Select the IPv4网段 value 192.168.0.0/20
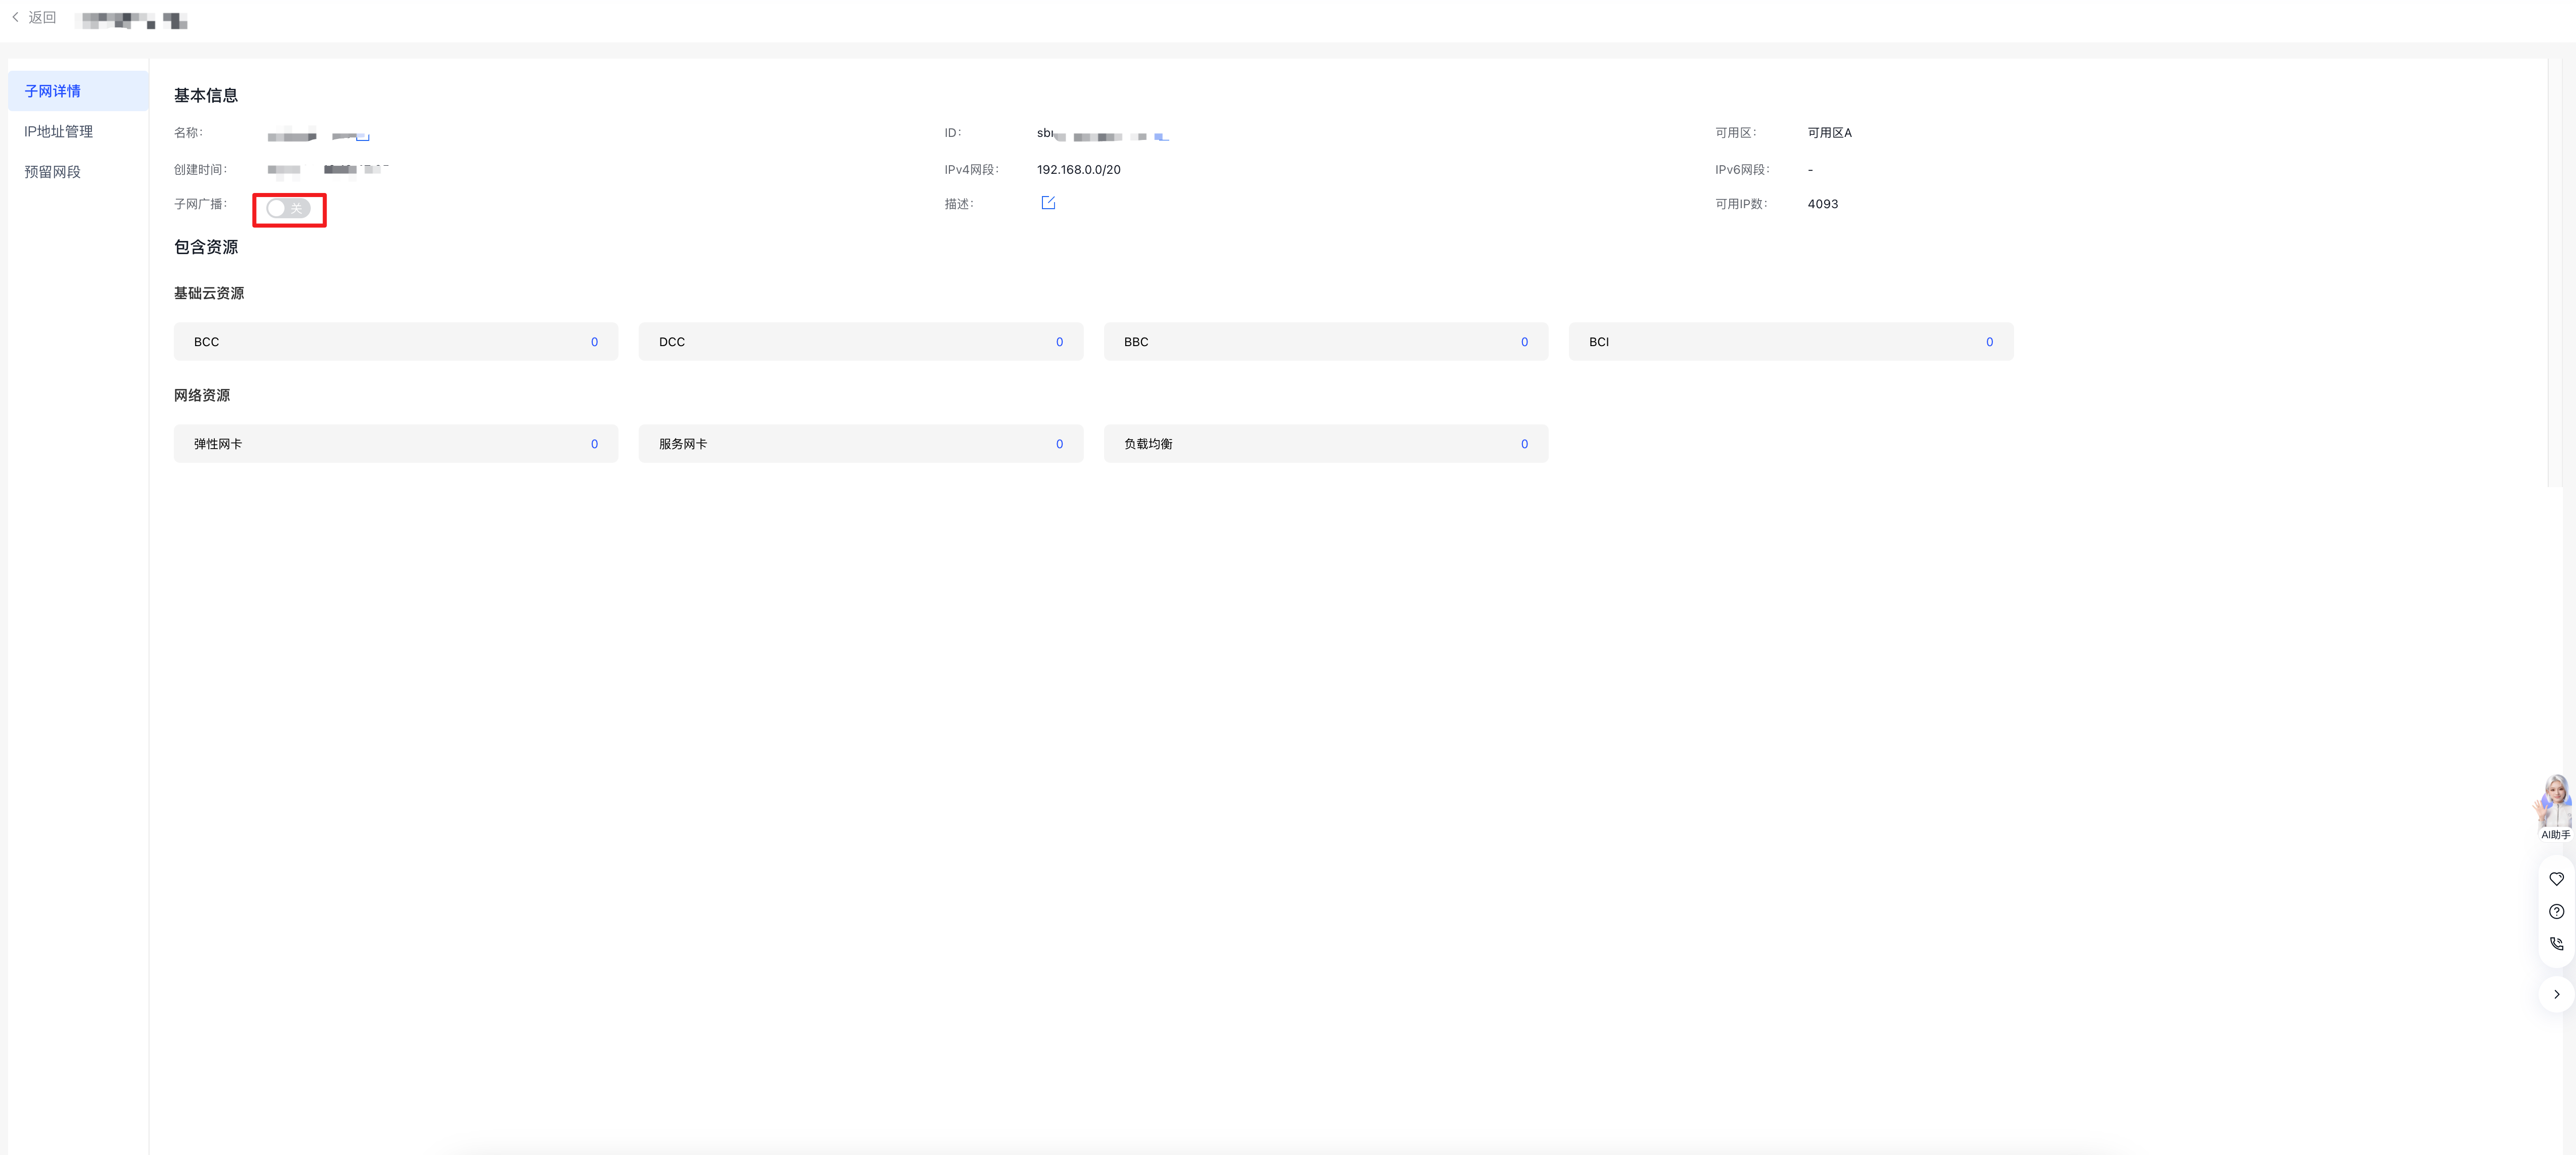The width and height of the screenshot is (2576, 1155). click(x=1078, y=170)
